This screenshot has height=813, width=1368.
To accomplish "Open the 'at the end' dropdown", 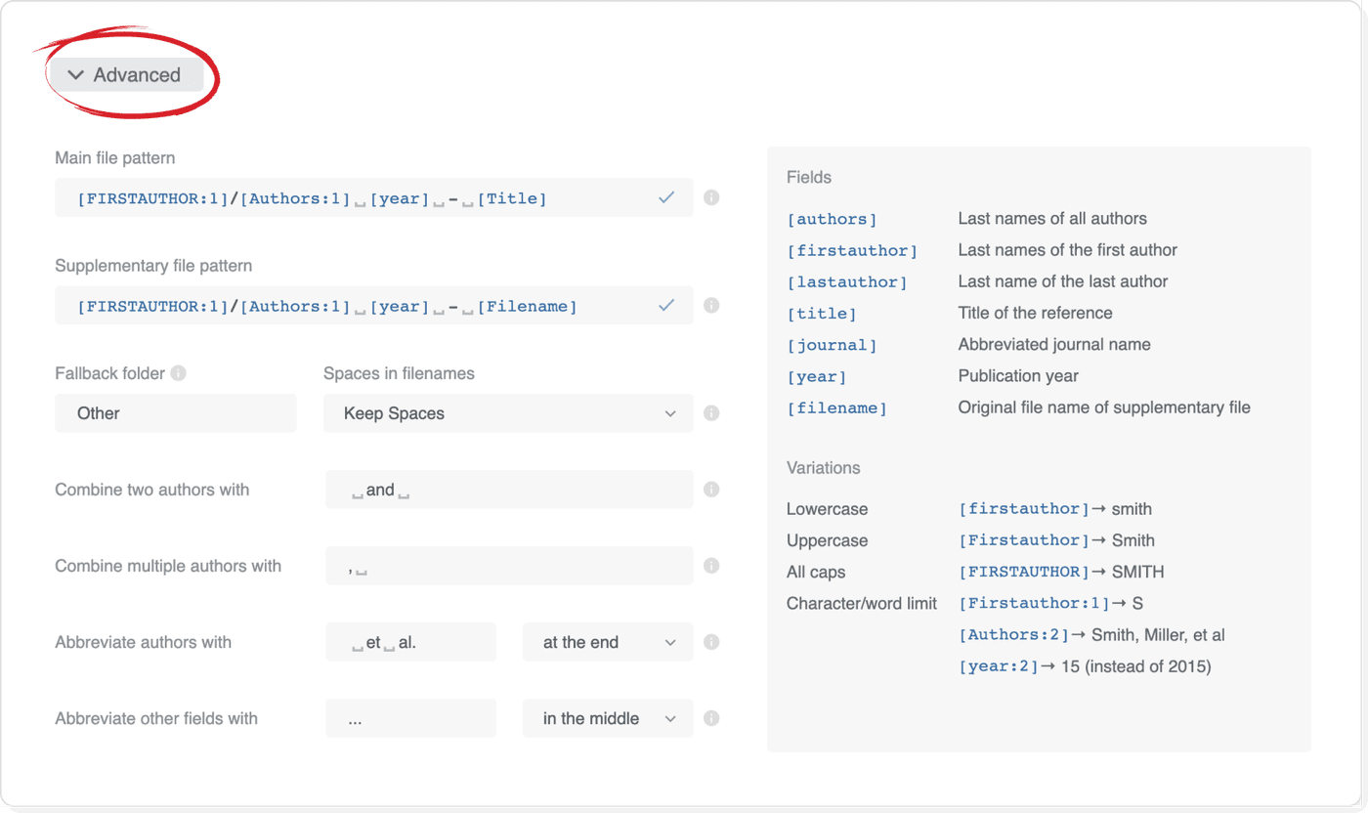I will point(608,642).
